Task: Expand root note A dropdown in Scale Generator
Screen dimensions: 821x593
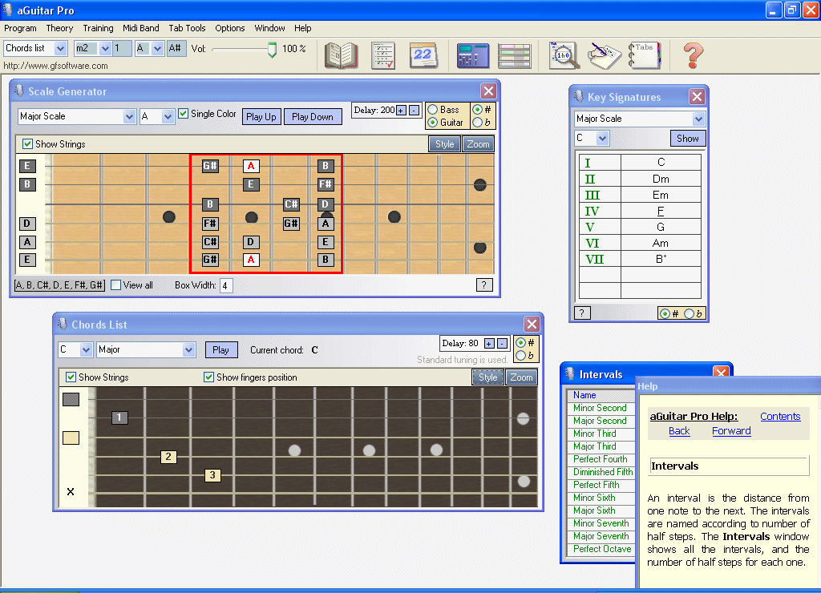Action: coord(168,117)
